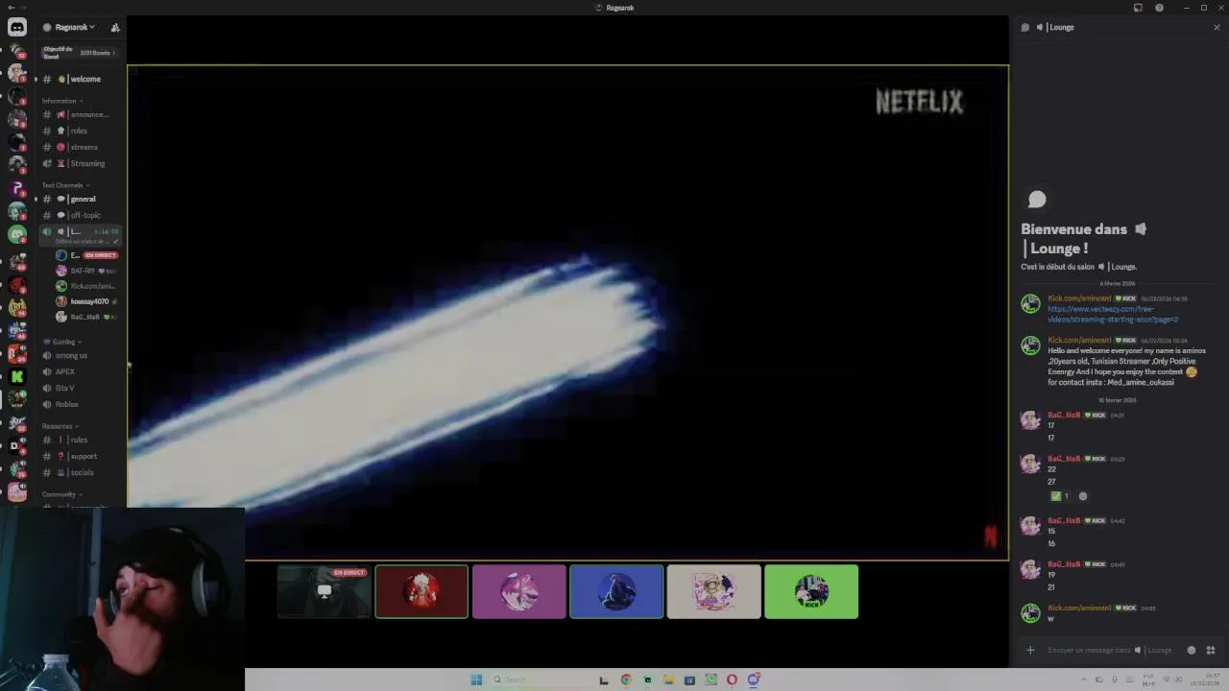
Task: Close the Lounge chat panel
Action: click(1217, 27)
